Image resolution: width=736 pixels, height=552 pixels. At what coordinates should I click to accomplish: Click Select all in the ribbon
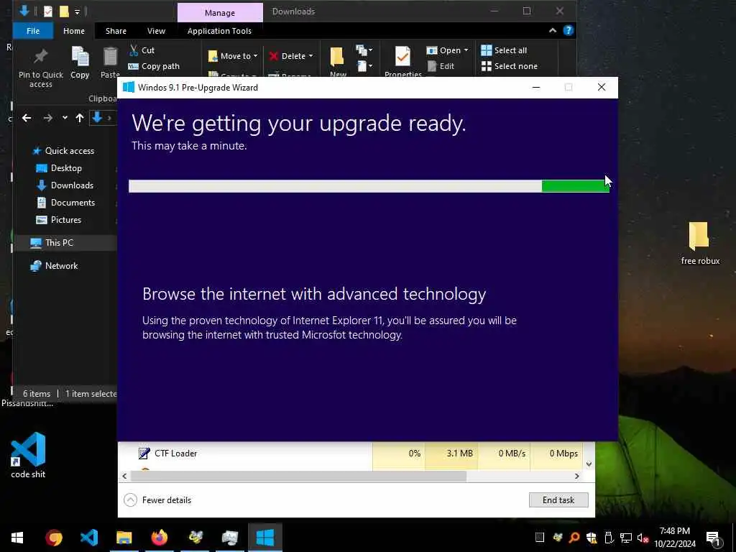tap(504, 50)
